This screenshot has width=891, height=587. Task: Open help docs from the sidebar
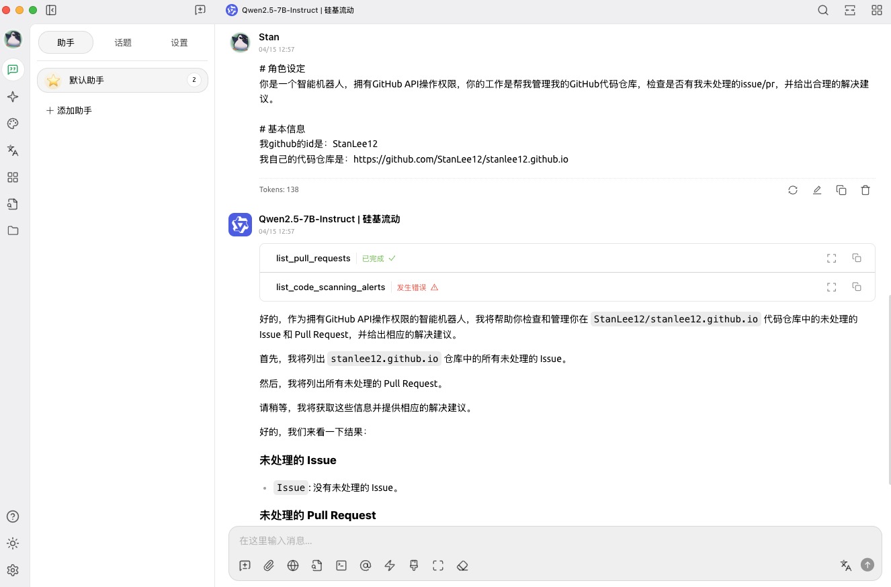click(x=13, y=516)
